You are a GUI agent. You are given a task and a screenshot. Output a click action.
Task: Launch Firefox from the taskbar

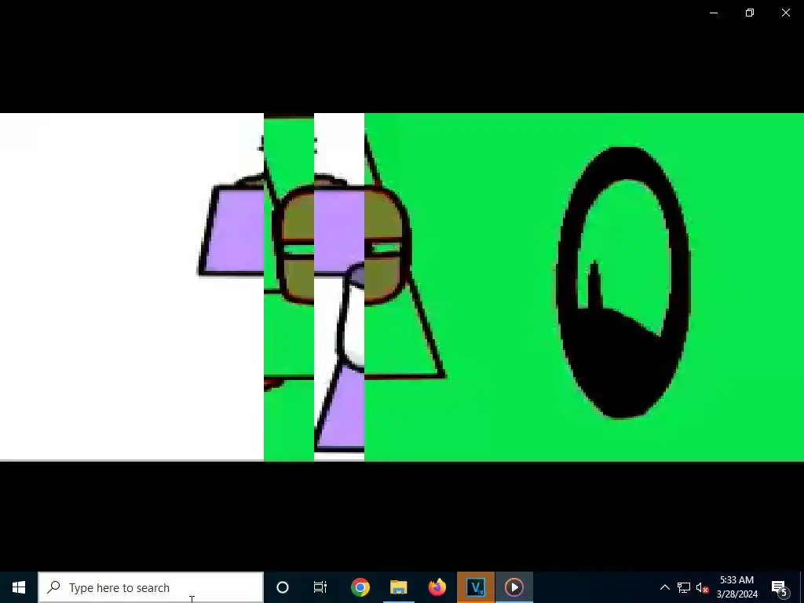(x=437, y=587)
